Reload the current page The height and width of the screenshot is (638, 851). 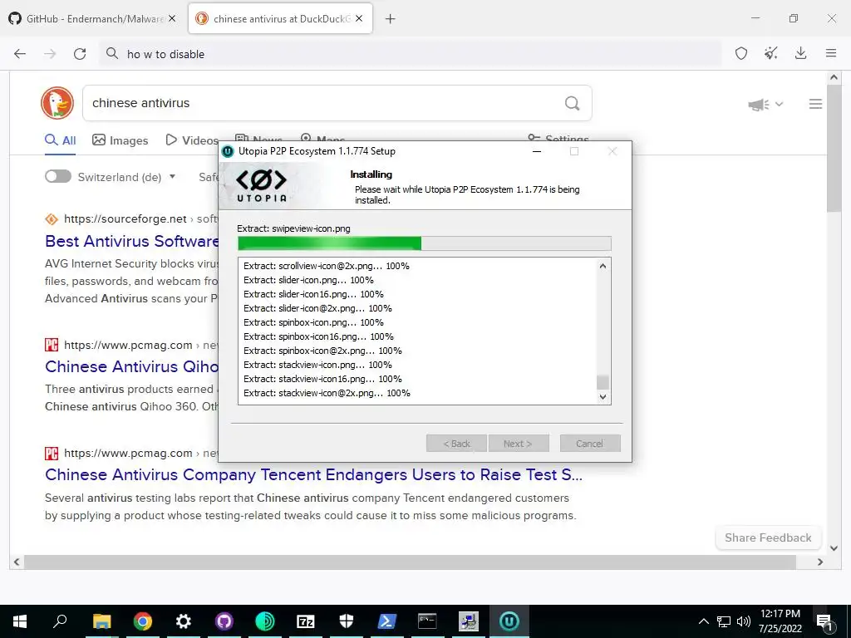(x=80, y=54)
